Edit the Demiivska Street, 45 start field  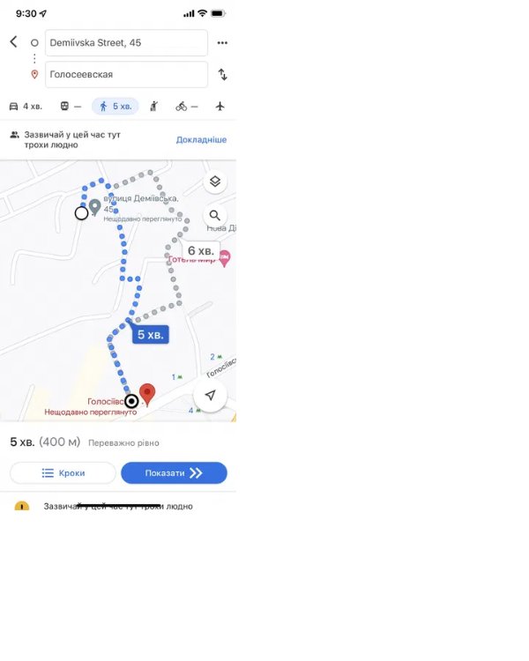click(126, 42)
